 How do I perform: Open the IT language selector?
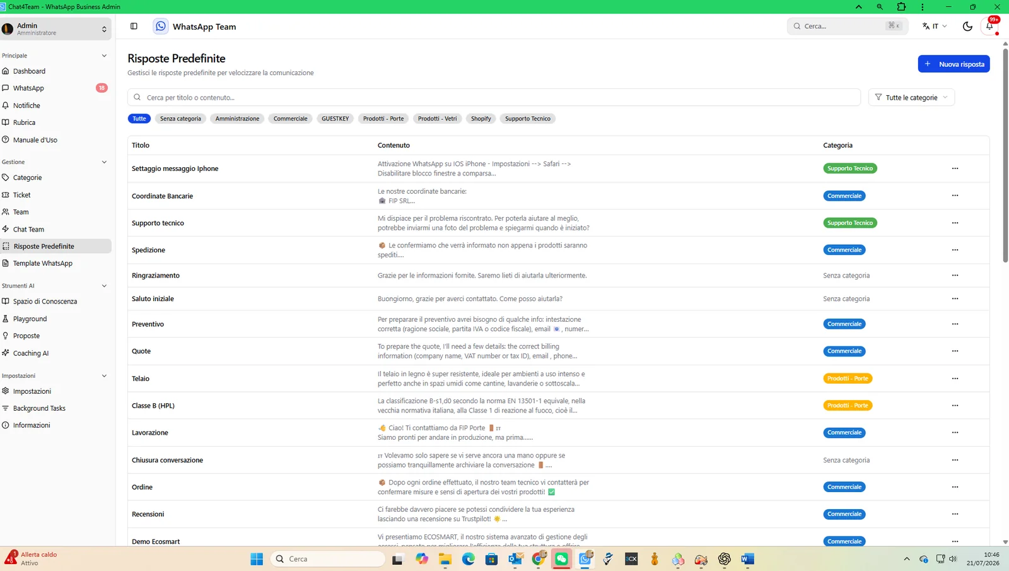tap(935, 26)
